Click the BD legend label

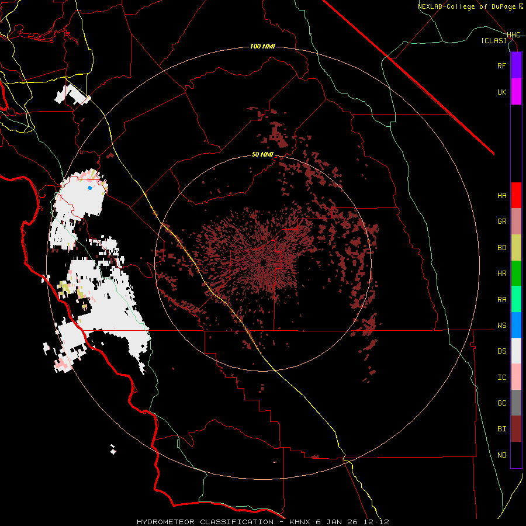tap(501, 248)
